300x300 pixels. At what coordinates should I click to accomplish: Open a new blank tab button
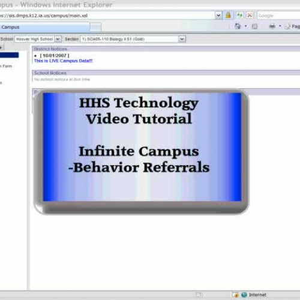[95, 28]
